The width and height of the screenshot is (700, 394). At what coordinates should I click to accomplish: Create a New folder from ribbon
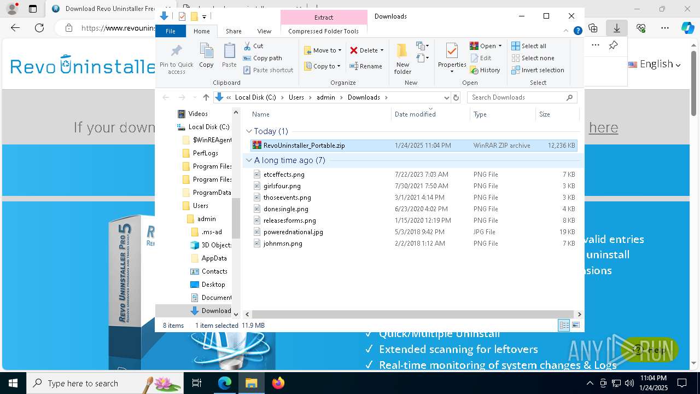coord(402,59)
